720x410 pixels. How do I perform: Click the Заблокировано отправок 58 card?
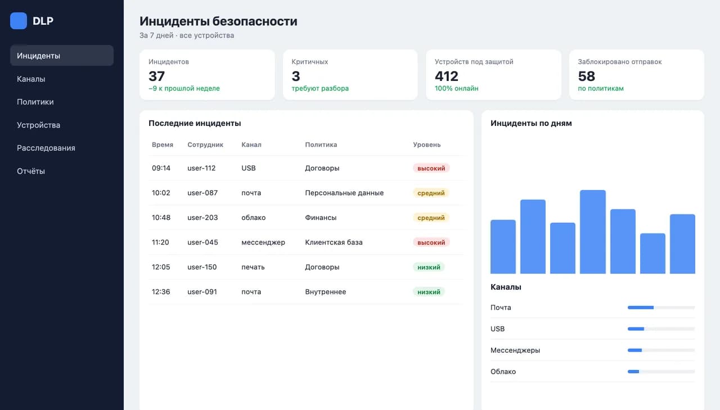pyautogui.click(x=637, y=75)
